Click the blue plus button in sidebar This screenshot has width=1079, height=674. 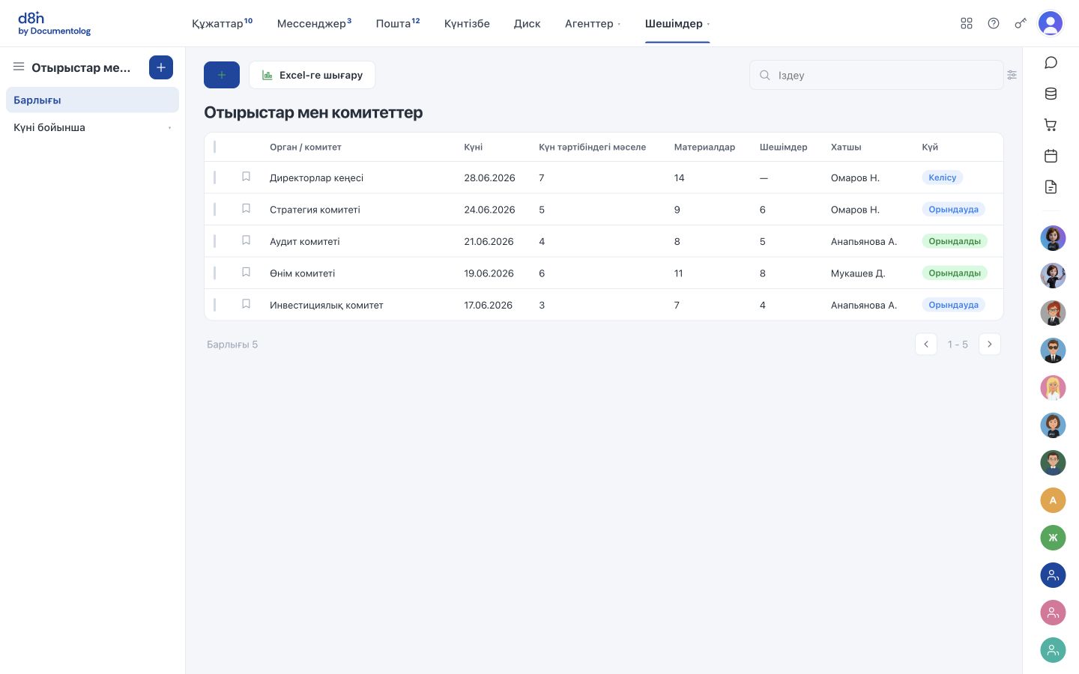[x=161, y=67]
